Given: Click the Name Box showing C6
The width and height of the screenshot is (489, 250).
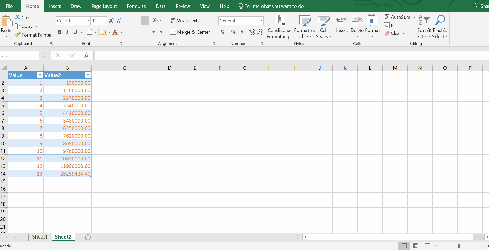Looking at the screenshot, I should tap(17, 55).
